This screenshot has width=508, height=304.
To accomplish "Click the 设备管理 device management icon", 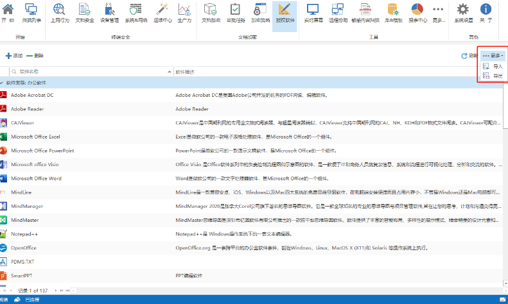I will tap(109, 12).
